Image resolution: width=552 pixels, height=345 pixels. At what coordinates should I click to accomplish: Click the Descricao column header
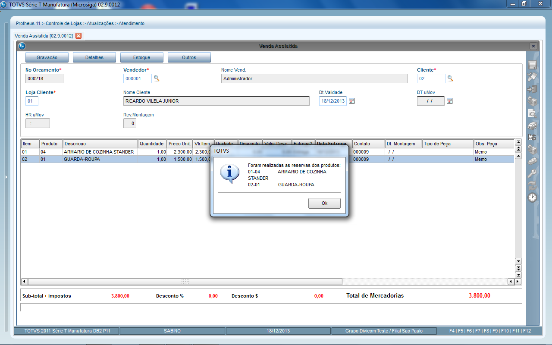(x=100, y=144)
